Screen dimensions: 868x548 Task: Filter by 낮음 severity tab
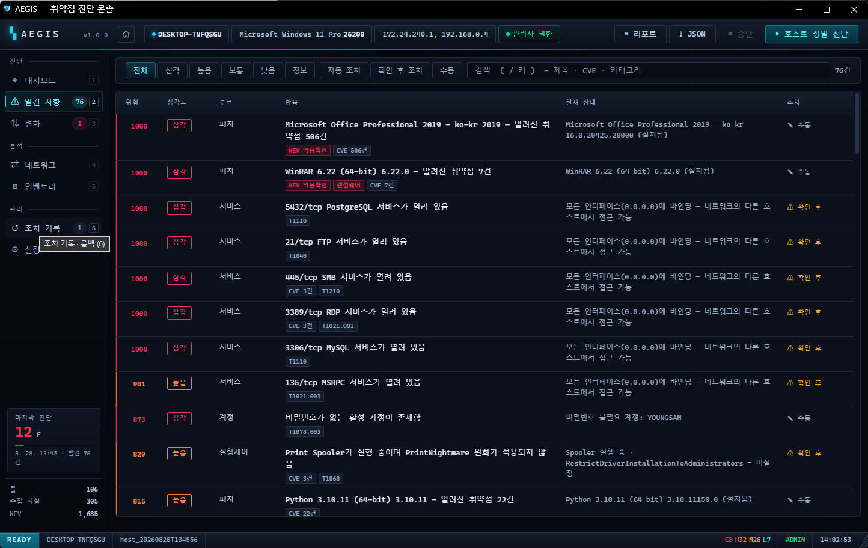click(x=268, y=70)
